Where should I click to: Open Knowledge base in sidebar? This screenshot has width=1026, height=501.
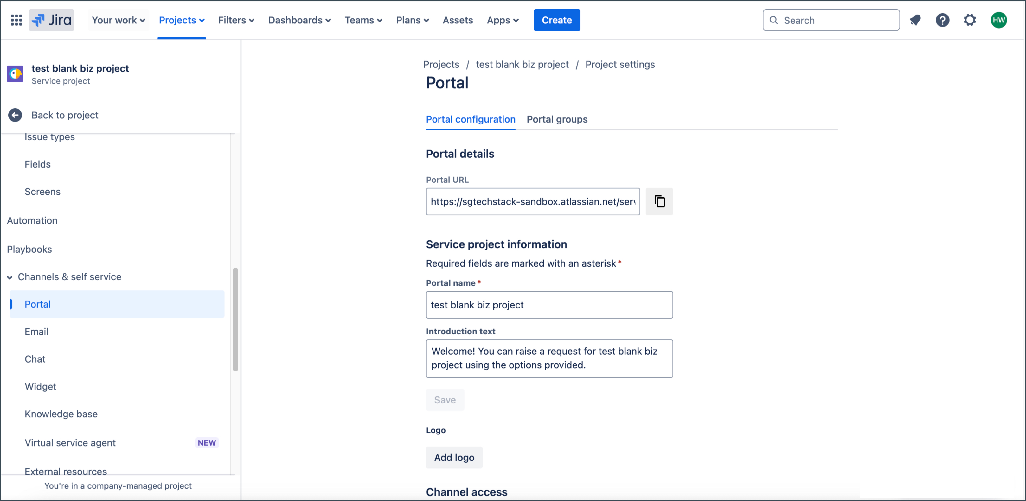(61, 414)
